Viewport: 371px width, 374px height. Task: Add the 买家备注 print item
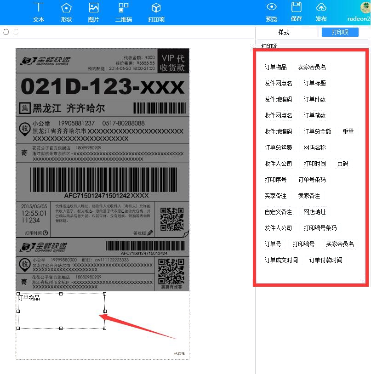pyautogui.click(x=275, y=196)
